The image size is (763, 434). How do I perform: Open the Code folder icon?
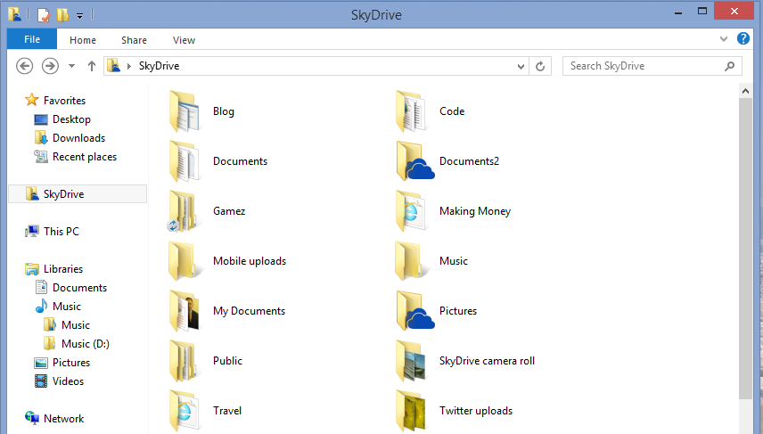pos(411,111)
